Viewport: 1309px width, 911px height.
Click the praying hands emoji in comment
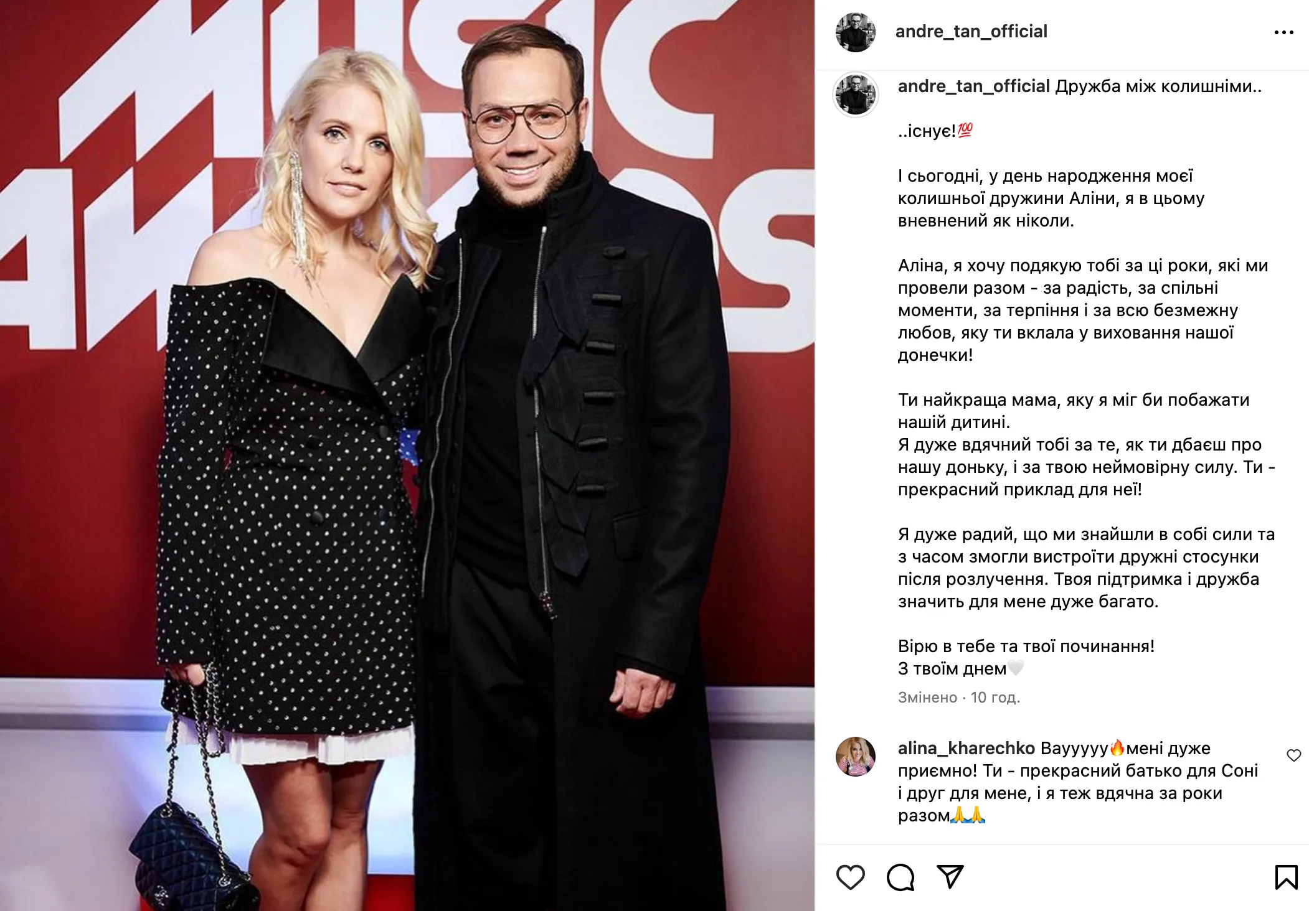[x=968, y=815]
